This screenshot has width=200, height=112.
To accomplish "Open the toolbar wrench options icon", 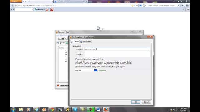I will (x=184, y=10).
